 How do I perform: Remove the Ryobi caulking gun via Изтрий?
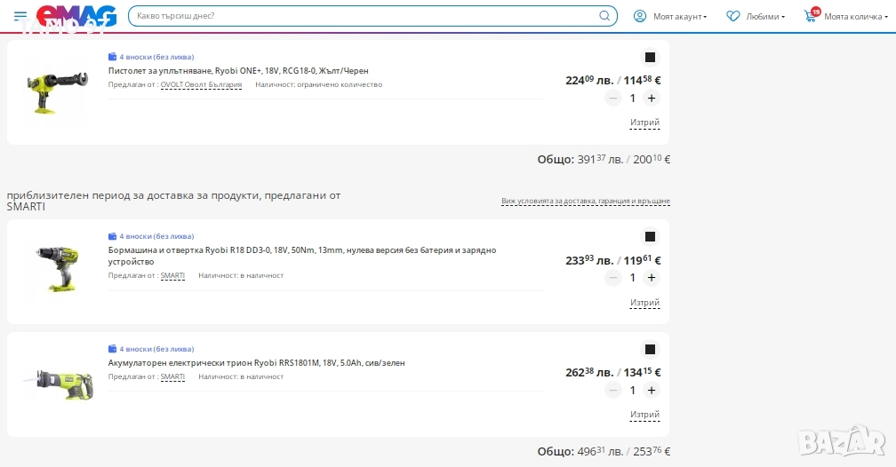point(644,123)
